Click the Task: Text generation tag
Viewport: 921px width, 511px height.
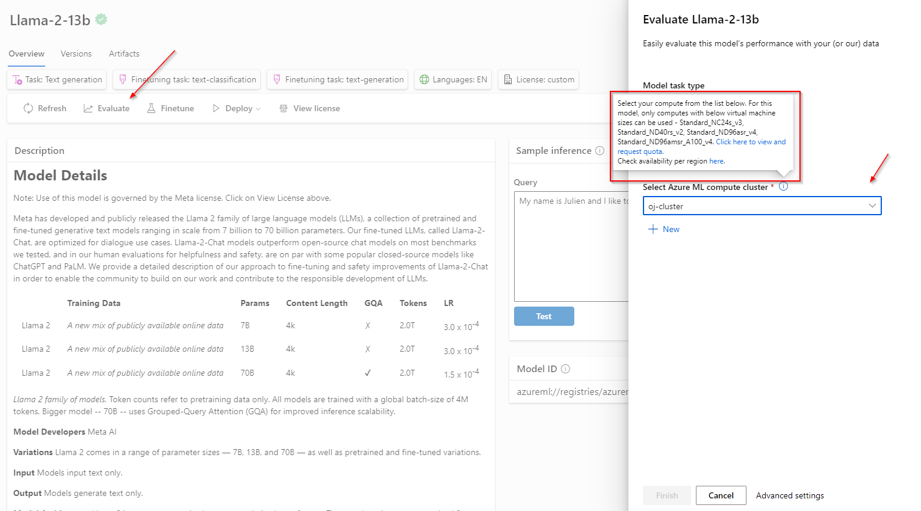[57, 79]
